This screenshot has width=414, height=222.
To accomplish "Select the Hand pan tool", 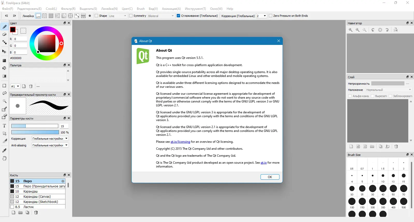I will pos(4,158).
